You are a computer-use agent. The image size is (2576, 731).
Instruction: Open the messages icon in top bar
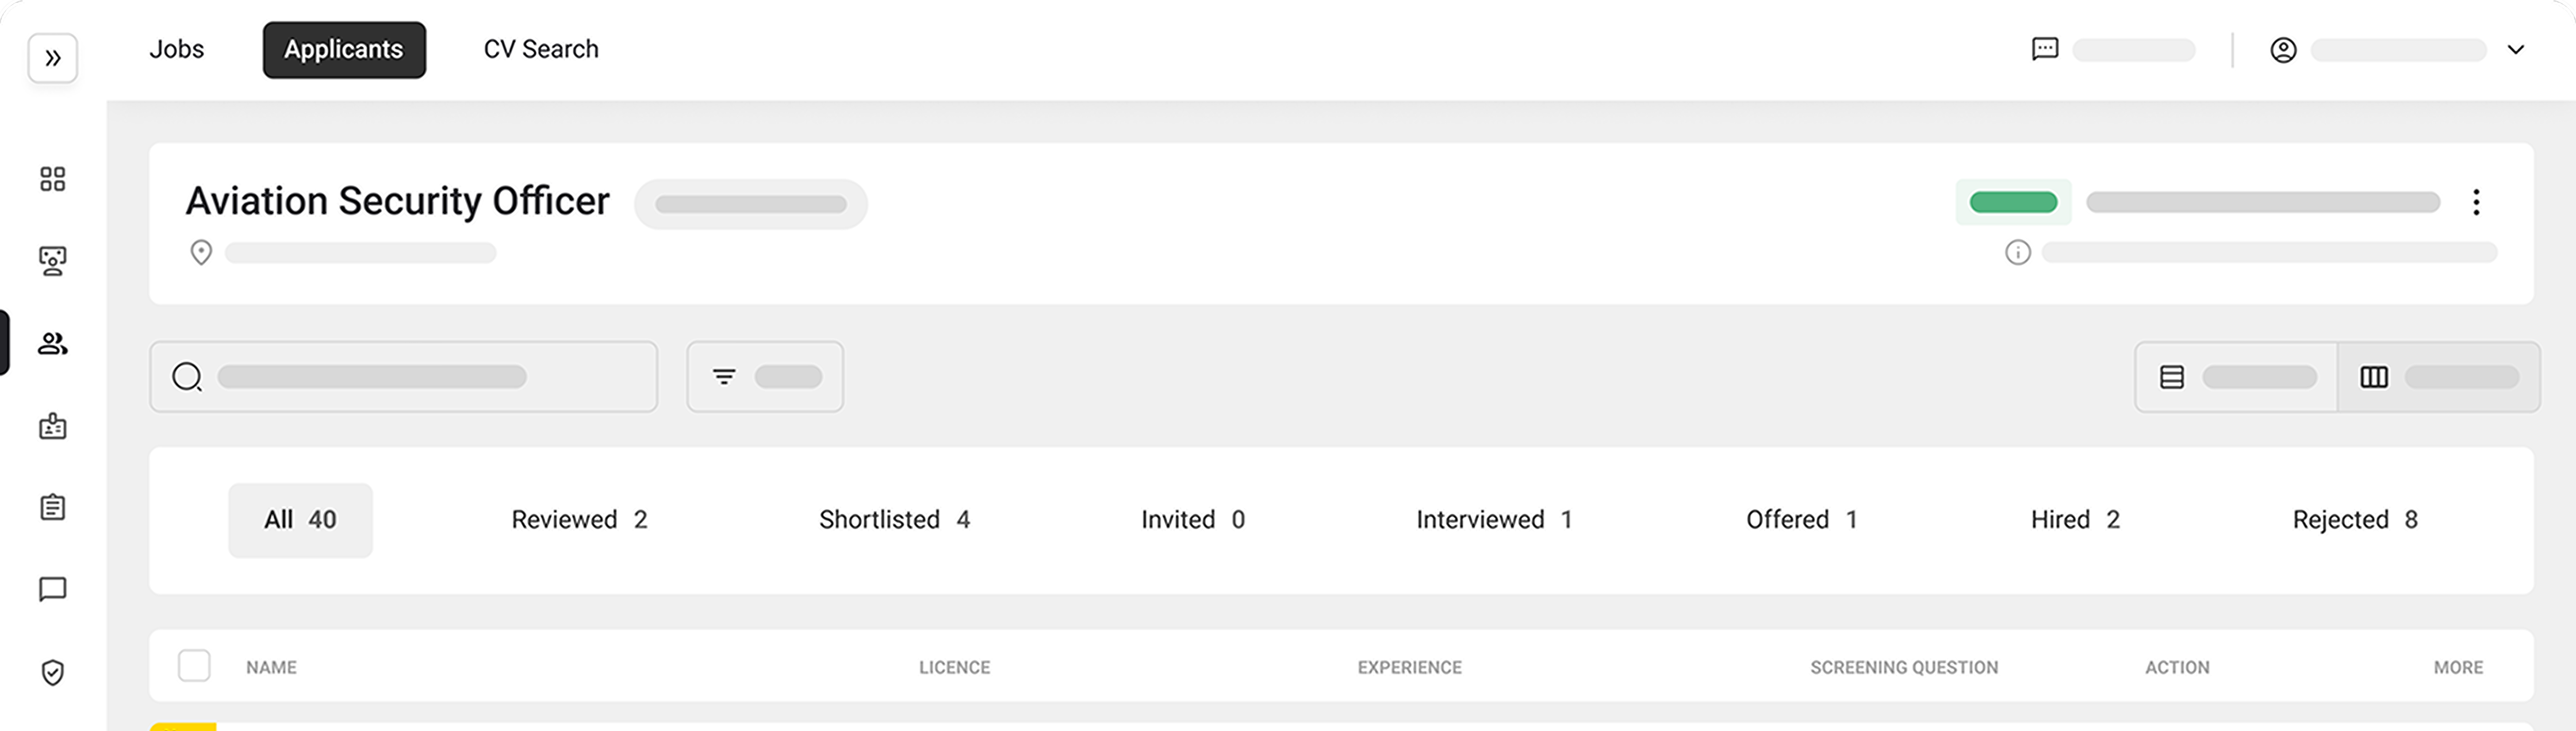[x=2045, y=49]
